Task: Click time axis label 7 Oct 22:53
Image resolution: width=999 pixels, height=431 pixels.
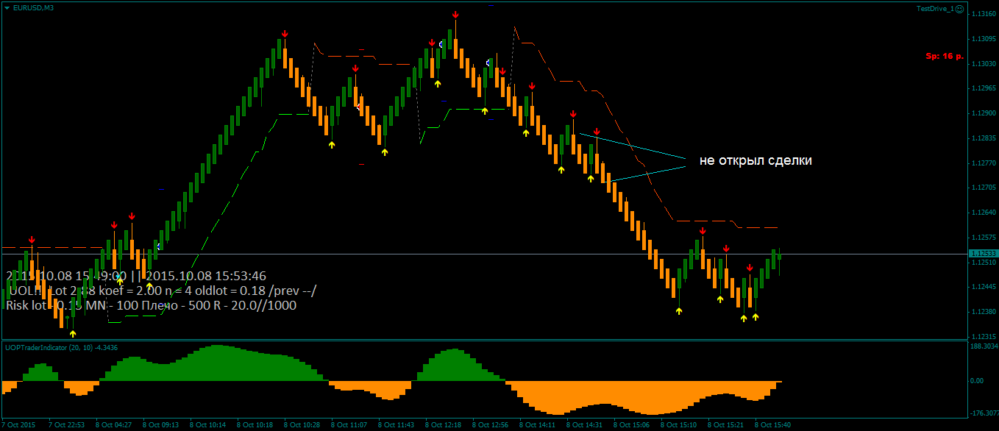Action: click(65, 425)
